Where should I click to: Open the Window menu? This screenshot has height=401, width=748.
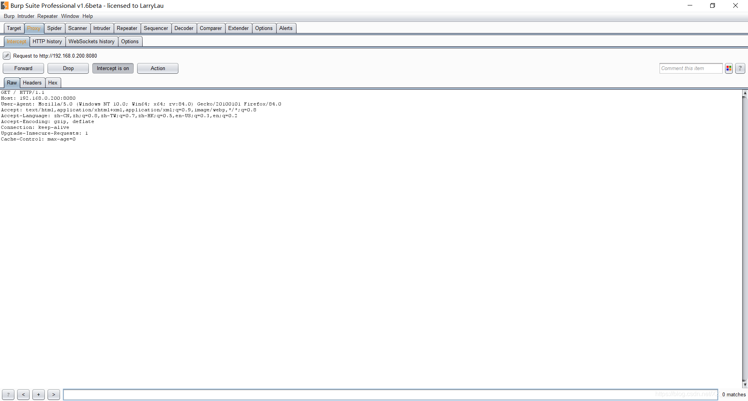pyautogui.click(x=70, y=16)
